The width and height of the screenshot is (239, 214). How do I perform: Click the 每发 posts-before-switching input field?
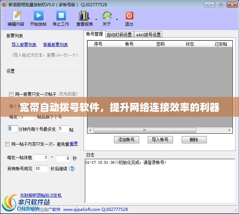(x=27, y=117)
